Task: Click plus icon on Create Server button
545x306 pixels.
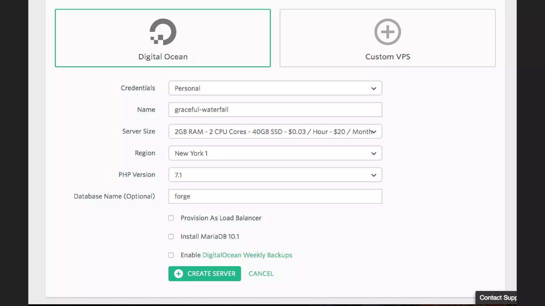Action: click(179, 274)
